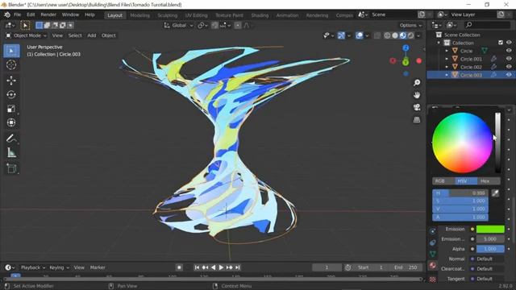Viewport: 516px width, 290px height.
Task: Click the End frame field
Action: pyautogui.click(x=406, y=267)
